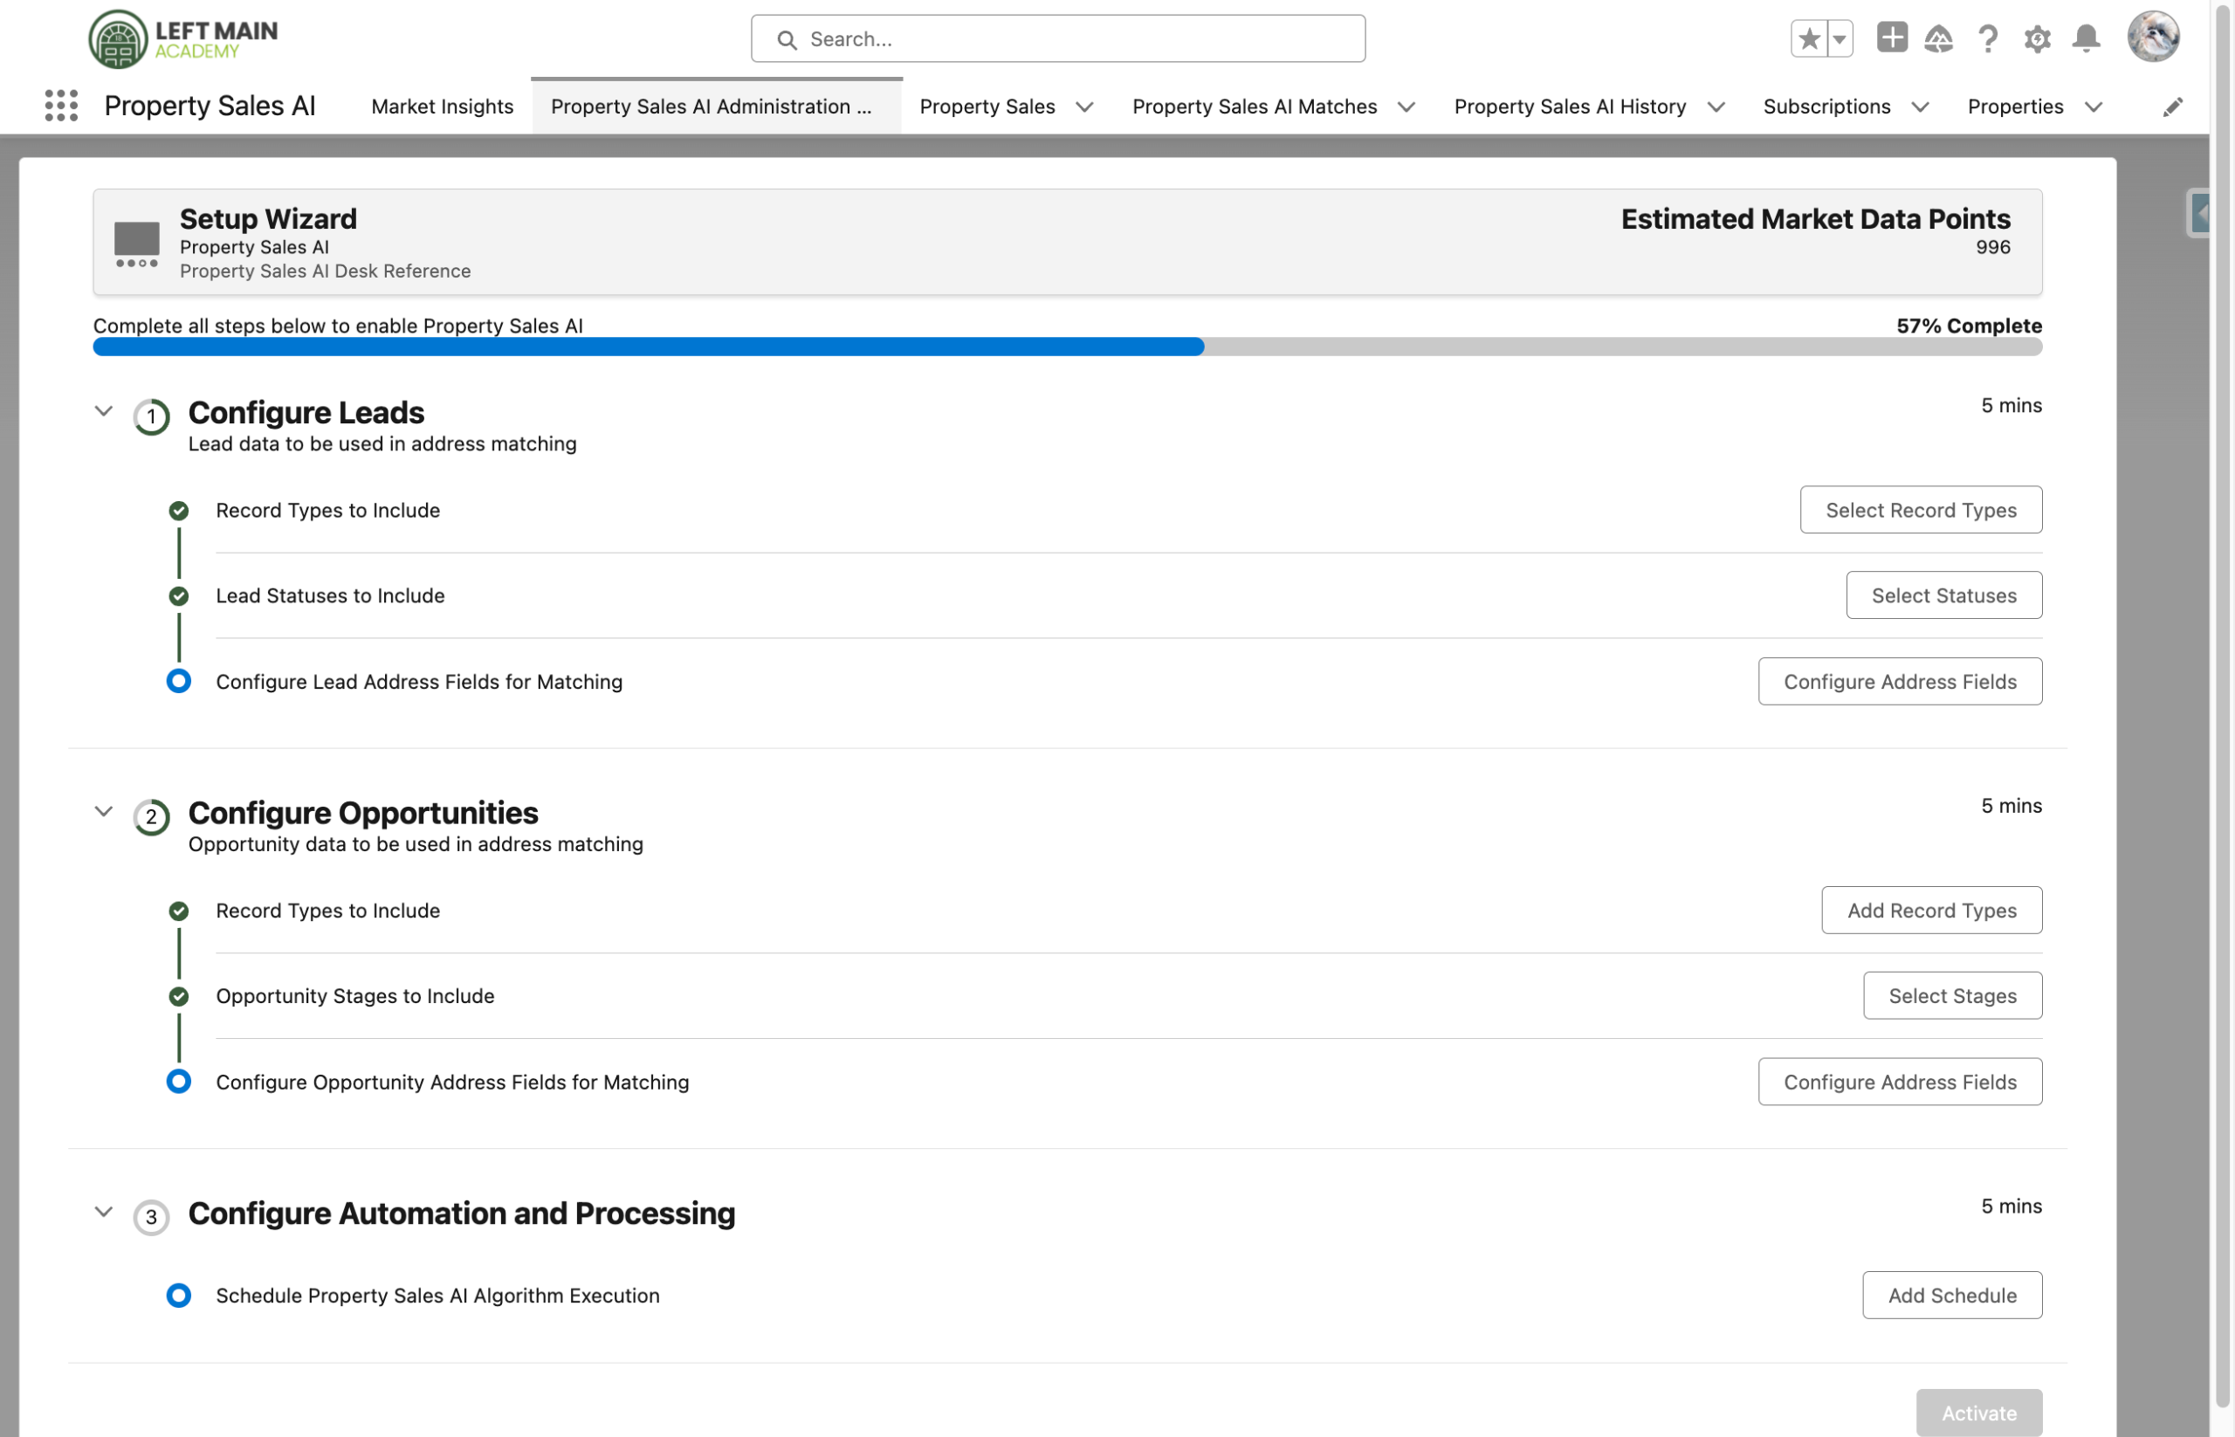Open the Property Sales AI Matches tab
This screenshot has width=2235, height=1437.
pyautogui.click(x=1255, y=107)
